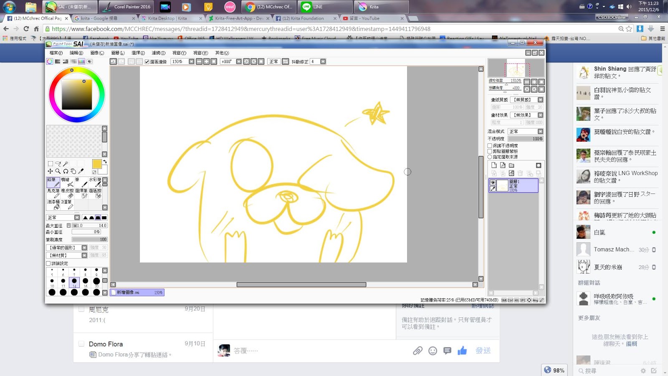The width and height of the screenshot is (668, 376).
Task: Open the 濾鏡(T) filter menu
Action: 159,53
